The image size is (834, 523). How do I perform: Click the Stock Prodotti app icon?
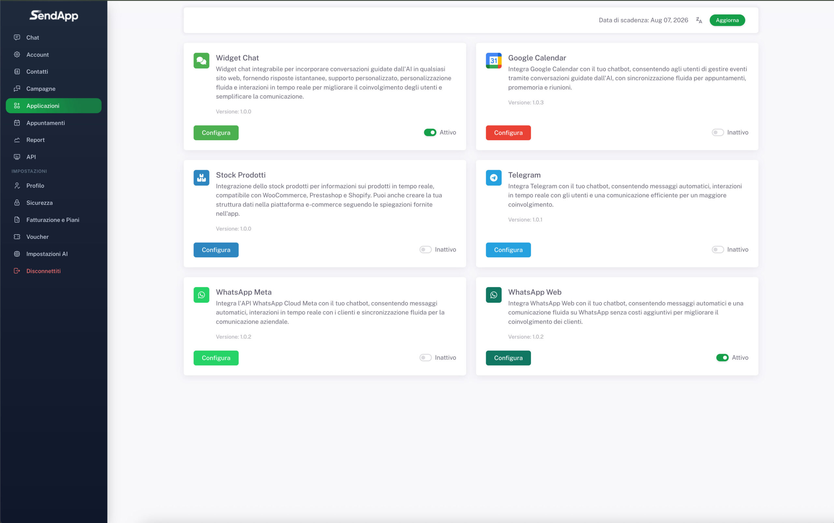pyautogui.click(x=201, y=178)
